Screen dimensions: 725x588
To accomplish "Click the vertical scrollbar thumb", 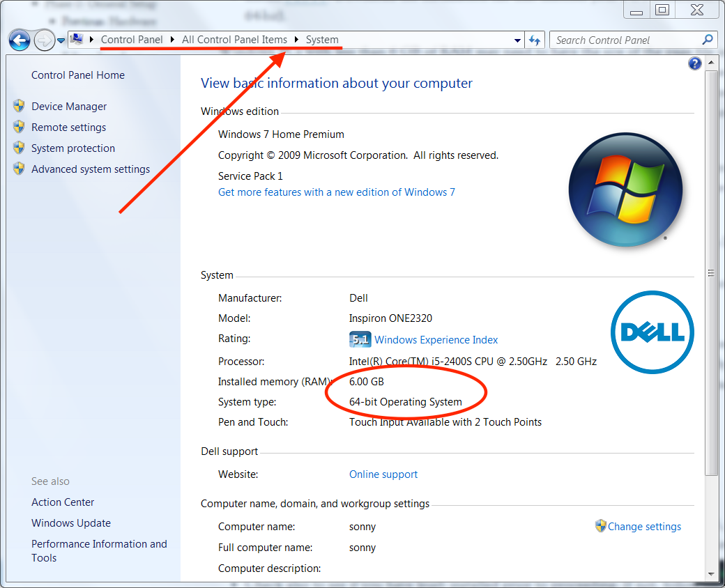I will point(711,272).
